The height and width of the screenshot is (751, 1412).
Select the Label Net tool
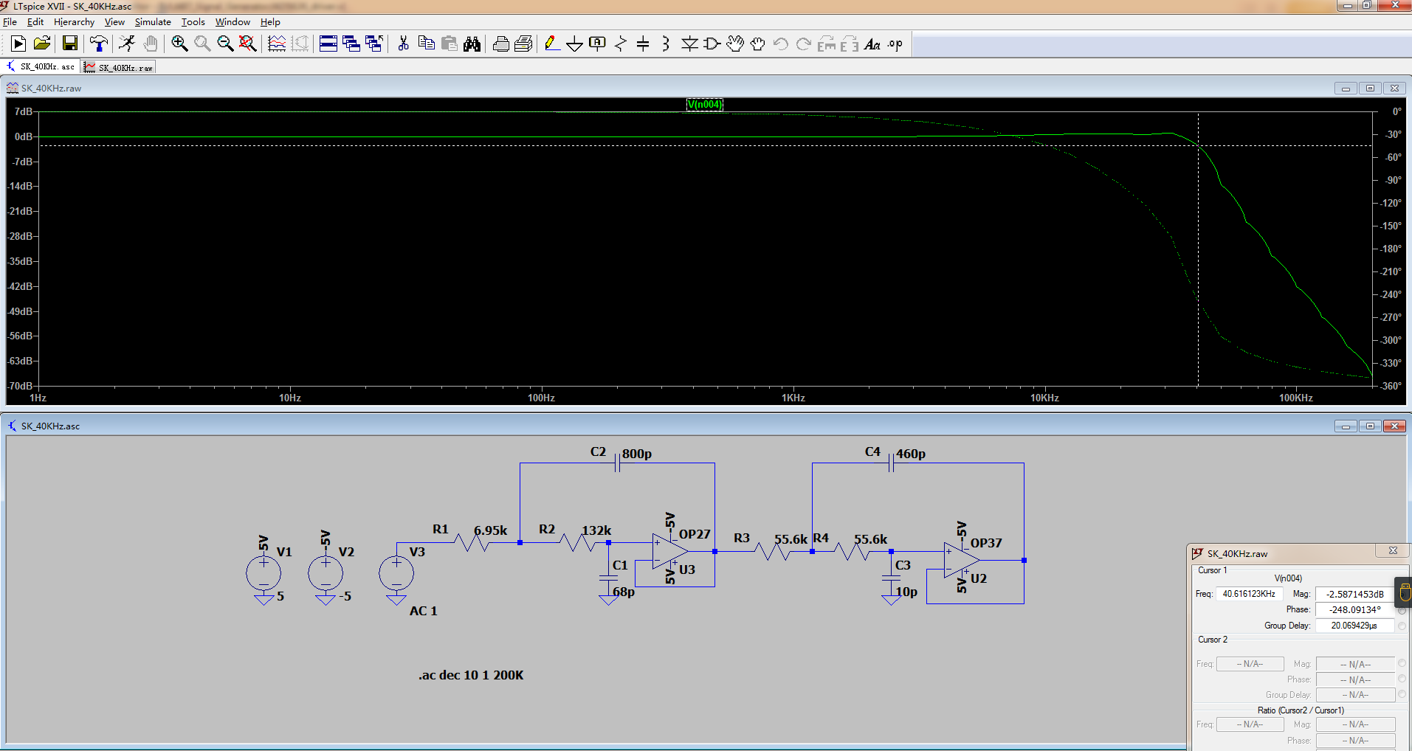(597, 44)
